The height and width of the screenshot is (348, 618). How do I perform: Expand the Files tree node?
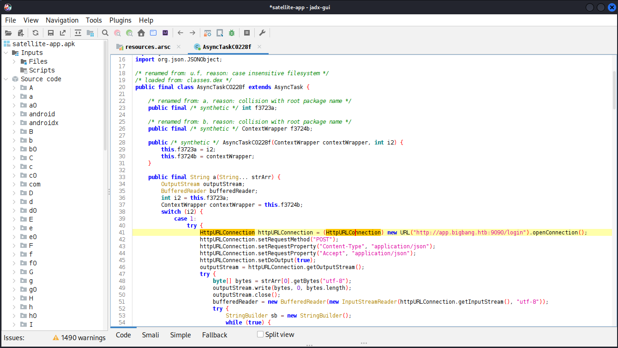click(14, 61)
